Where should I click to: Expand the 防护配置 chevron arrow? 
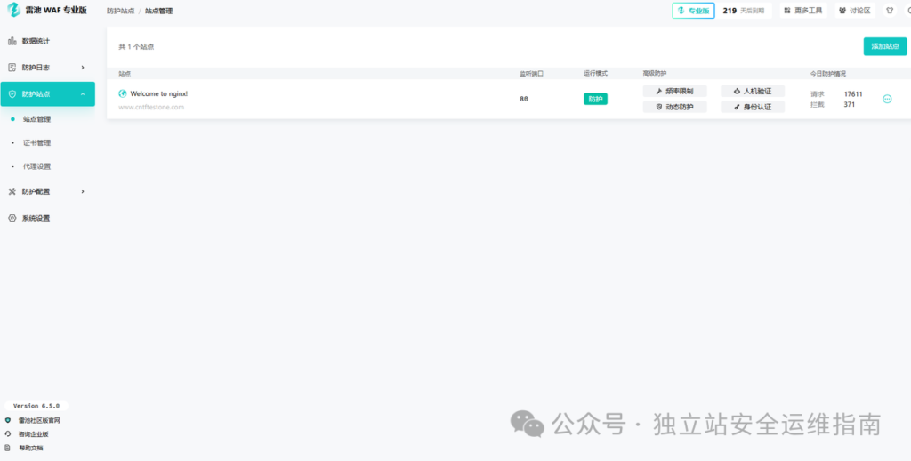pyautogui.click(x=83, y=191)
